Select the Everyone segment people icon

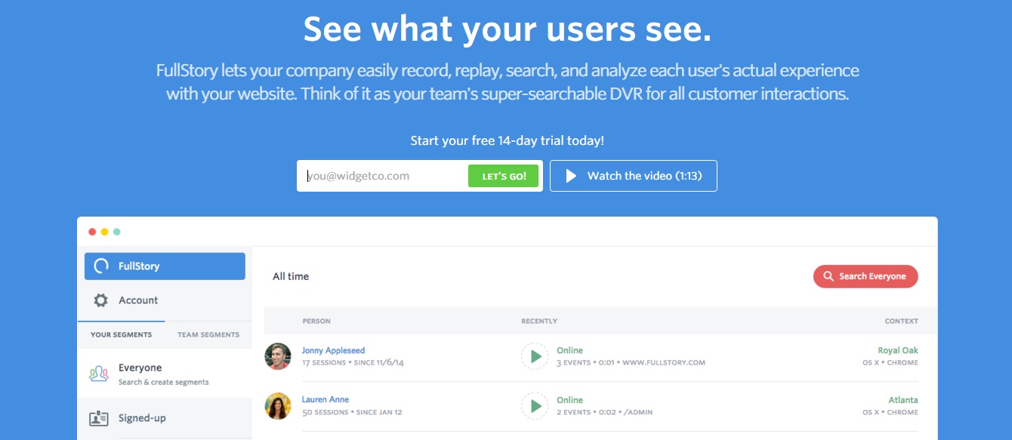pos(99,374)
